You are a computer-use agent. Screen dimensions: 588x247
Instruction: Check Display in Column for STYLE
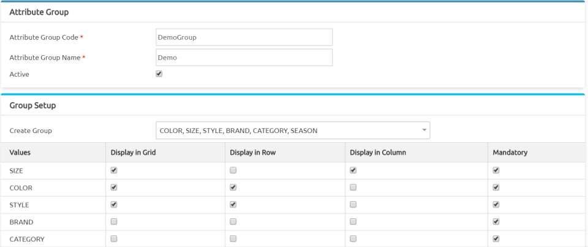[x=353, y=205]
